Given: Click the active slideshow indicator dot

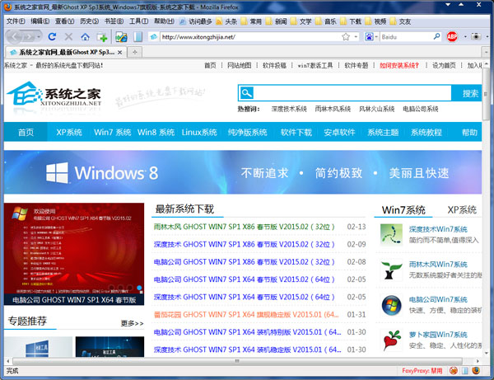Looking at the screenshot, I should (x=140, y=288).
